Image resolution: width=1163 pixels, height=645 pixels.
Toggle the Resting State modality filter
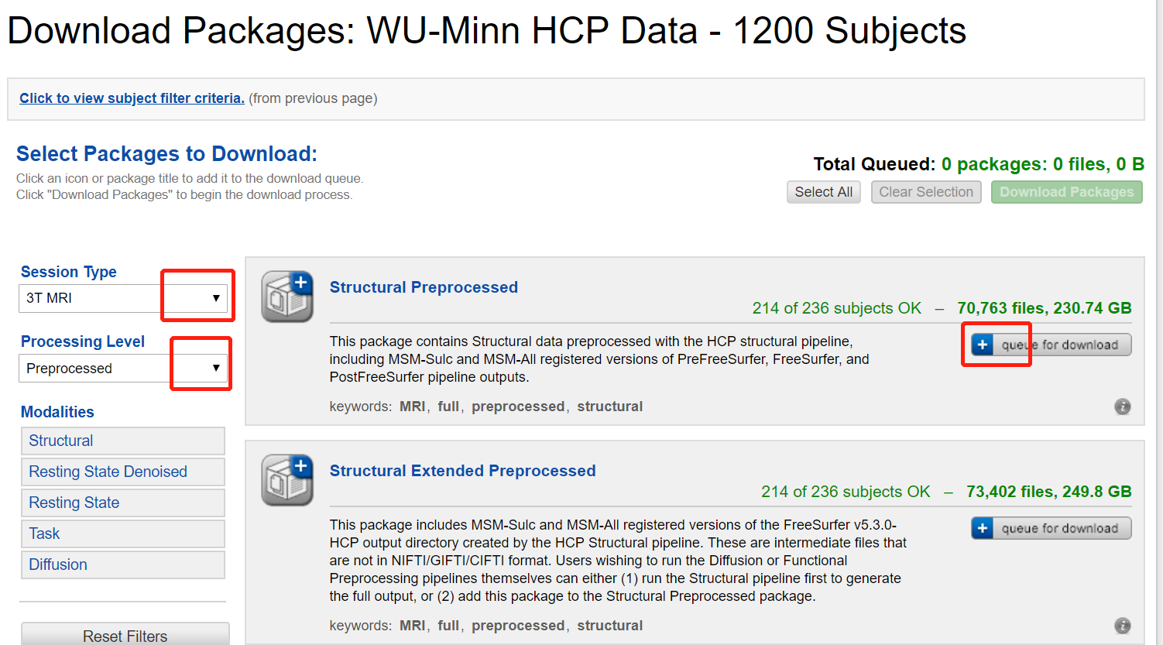pos(123,503)
